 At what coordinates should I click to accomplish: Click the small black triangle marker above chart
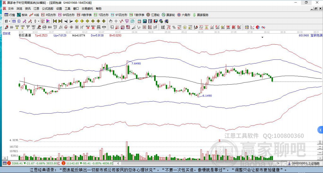[x=262, y=37]
